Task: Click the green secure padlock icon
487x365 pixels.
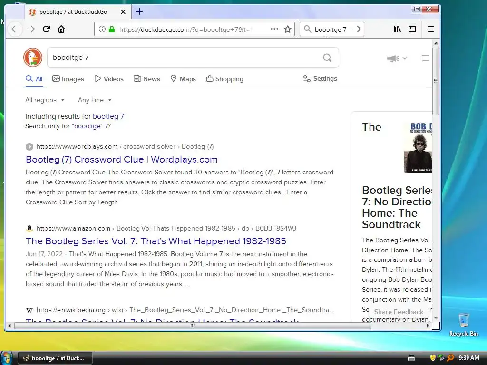Action: 111,29
